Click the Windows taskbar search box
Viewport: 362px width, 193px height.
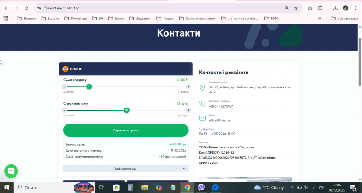(54, 187)
